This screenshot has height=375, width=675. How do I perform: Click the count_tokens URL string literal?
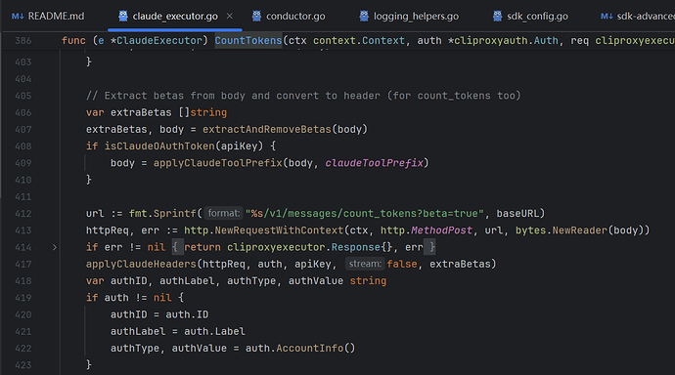click(x=365, y=214)
